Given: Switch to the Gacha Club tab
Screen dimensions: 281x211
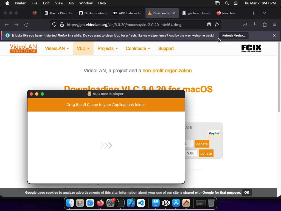Looking at the screenshot, I should click(x=59, y=13).
